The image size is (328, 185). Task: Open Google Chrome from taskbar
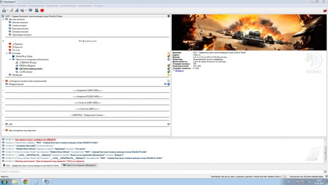coord(26,181)
